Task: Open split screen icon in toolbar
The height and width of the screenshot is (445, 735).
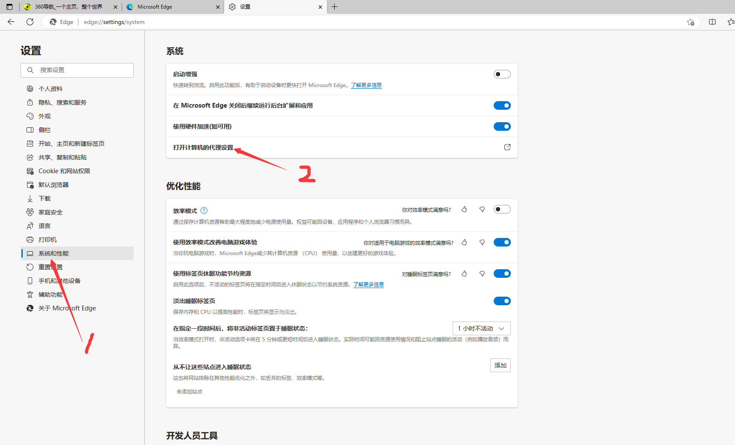Action: [712, 22]
